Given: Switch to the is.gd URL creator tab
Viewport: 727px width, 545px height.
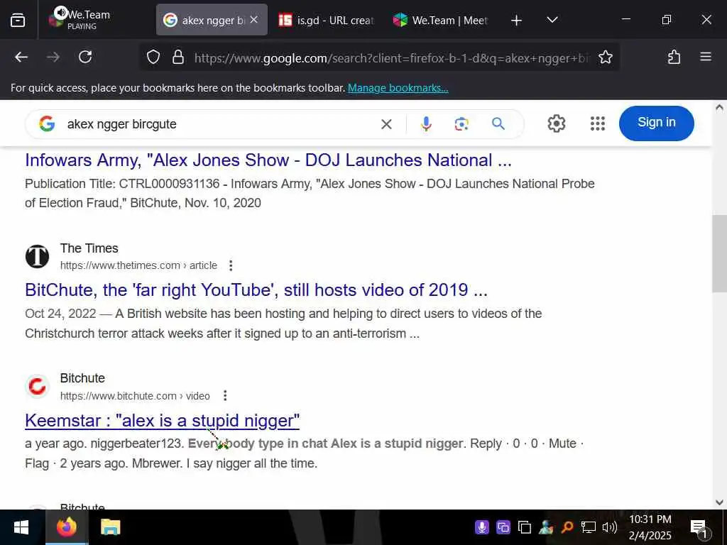Looking at the screenshot, I should (325, 20).
